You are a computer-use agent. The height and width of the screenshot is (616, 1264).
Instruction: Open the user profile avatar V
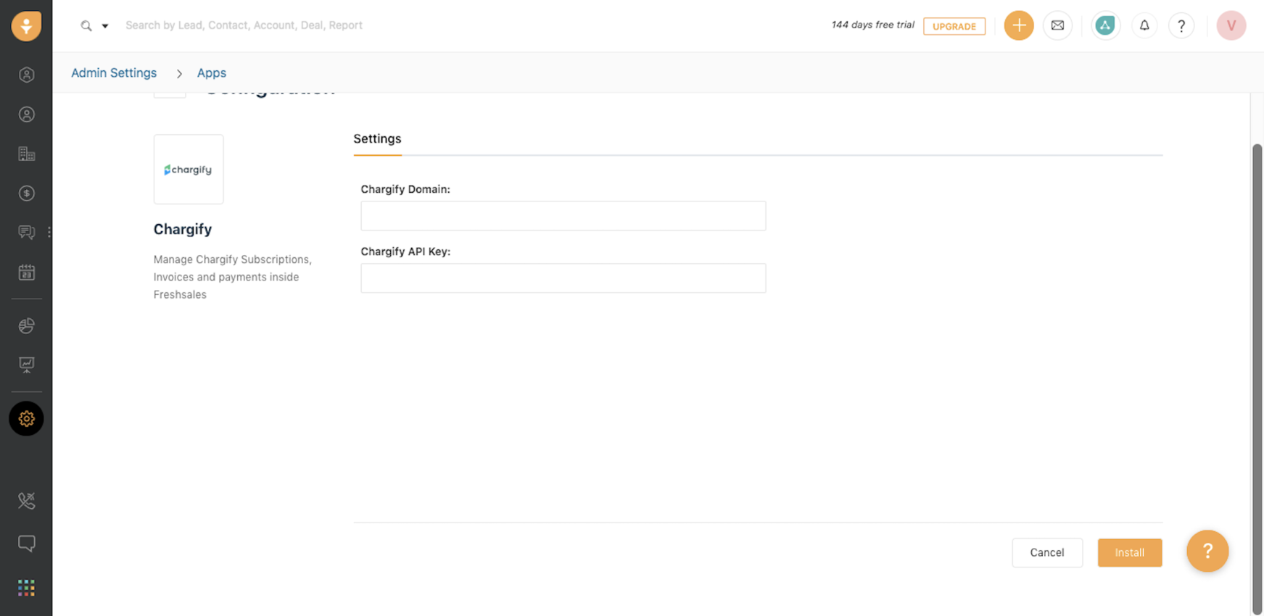tap(1231, 25)
